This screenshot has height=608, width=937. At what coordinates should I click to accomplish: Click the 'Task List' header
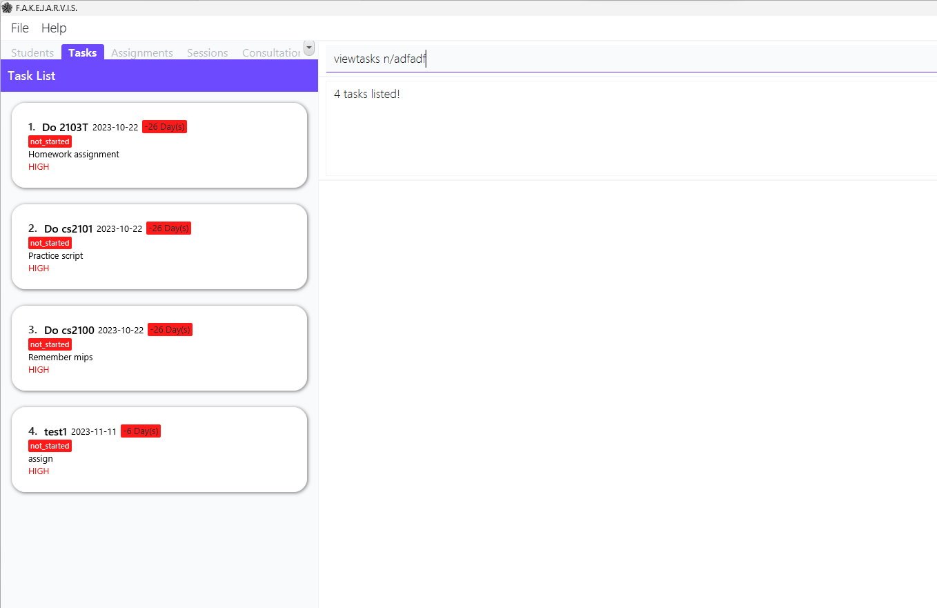[x=32, y=76]
